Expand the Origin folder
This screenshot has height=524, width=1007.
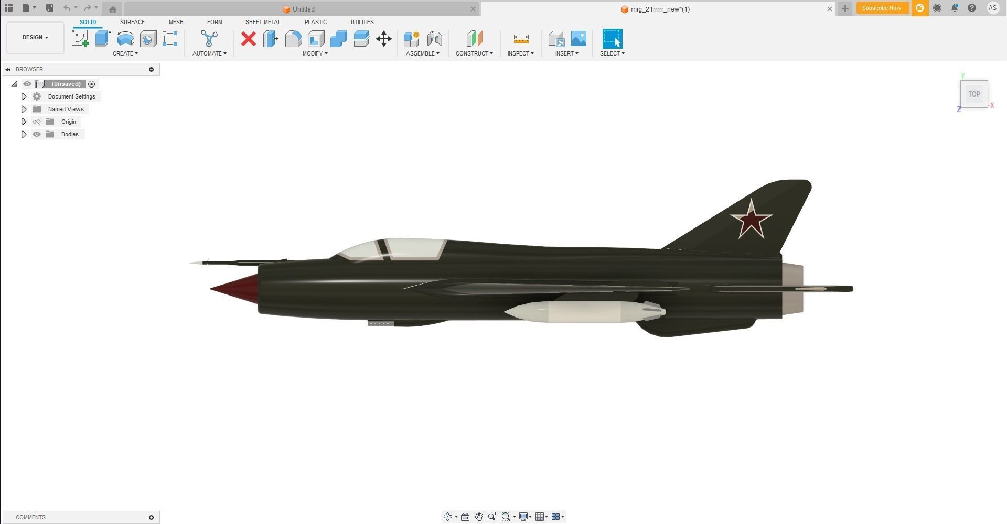tap(24, 122)
